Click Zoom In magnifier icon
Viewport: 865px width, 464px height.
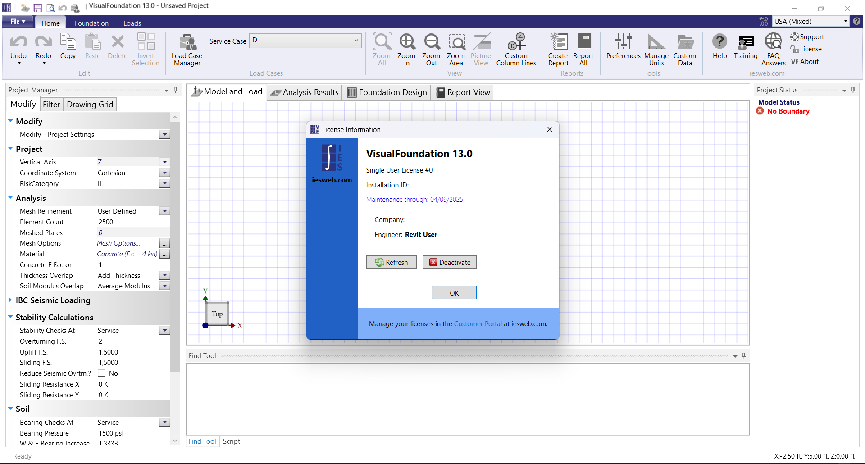coord(407,42)
